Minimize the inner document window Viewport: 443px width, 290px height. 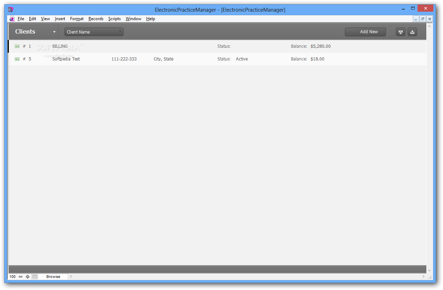[x=416, y=19]
